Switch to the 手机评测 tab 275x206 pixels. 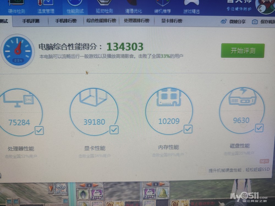[31, 21]
